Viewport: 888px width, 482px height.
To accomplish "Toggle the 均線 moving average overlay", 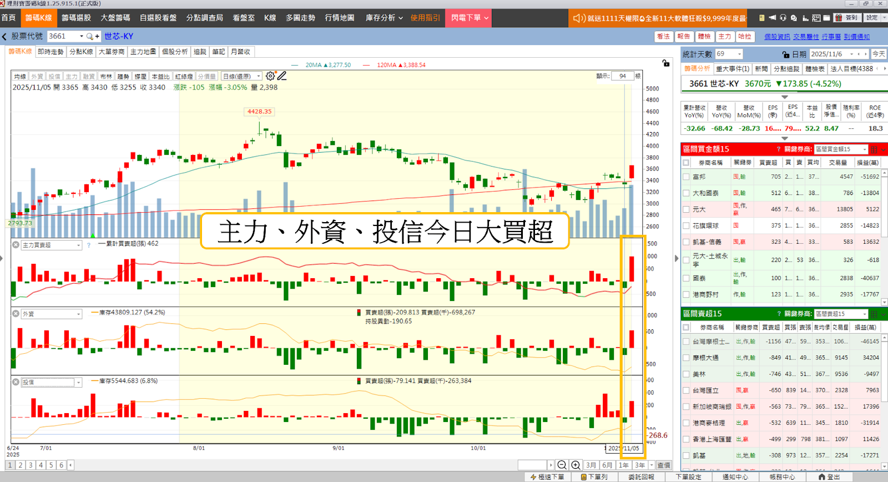I will click(x=20, y=77).
